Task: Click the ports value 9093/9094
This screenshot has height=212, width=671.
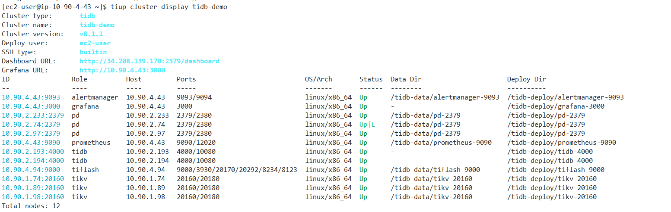Action: tap(194, 97)
